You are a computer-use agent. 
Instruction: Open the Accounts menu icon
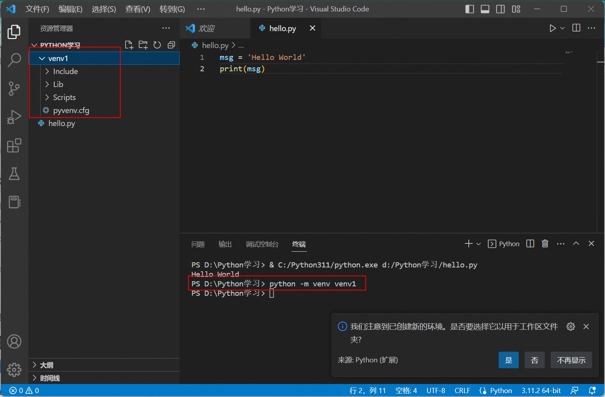click(x=14, y=341)
